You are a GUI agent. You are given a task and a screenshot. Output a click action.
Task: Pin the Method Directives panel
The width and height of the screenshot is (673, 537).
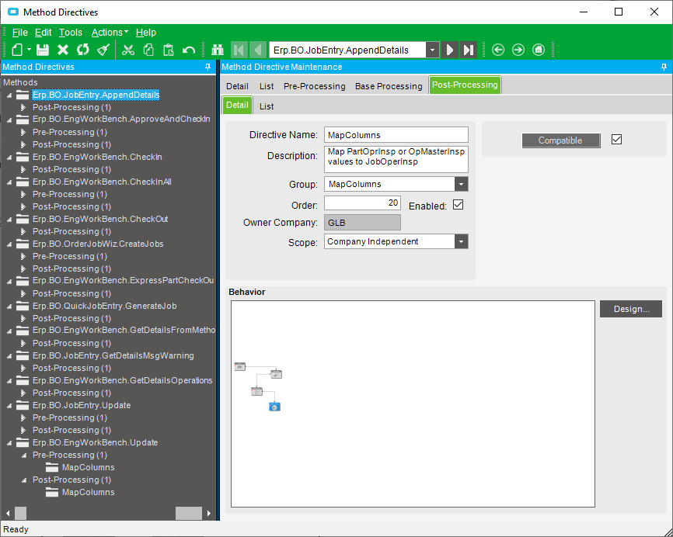[207, 67]
